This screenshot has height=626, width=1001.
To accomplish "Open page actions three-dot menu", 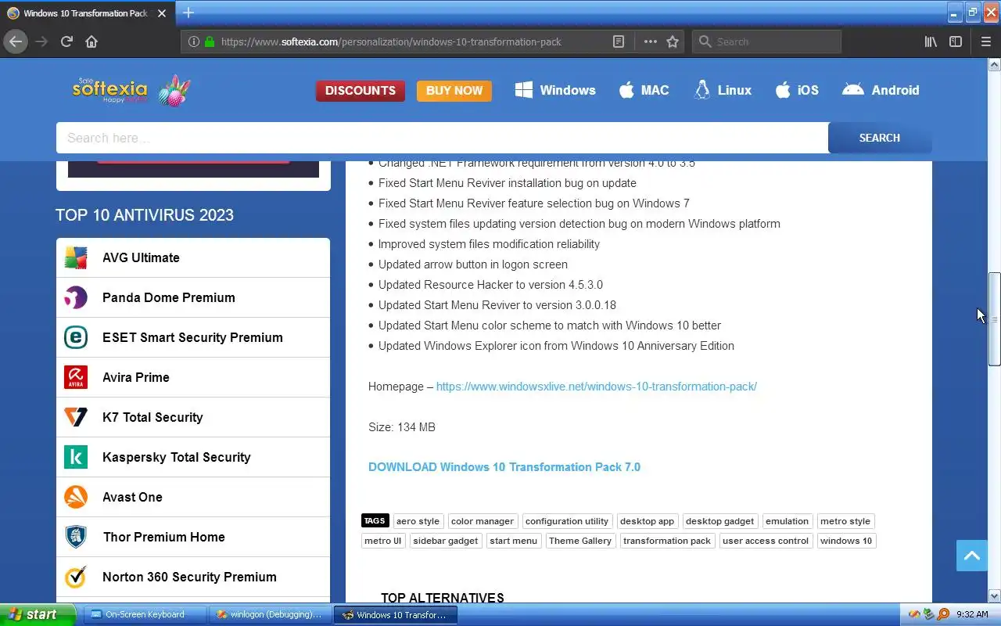I will point(650,41).
